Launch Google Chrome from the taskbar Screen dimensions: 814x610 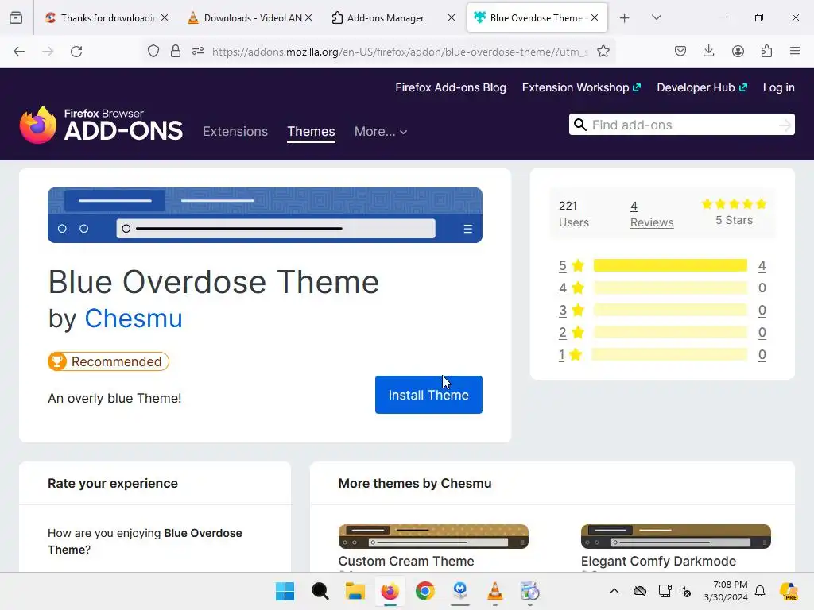pyautogui.click(x=424, y=591)
